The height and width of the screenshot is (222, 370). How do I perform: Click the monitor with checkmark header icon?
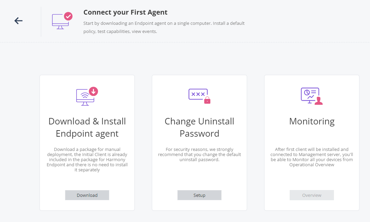coord(62,21)
